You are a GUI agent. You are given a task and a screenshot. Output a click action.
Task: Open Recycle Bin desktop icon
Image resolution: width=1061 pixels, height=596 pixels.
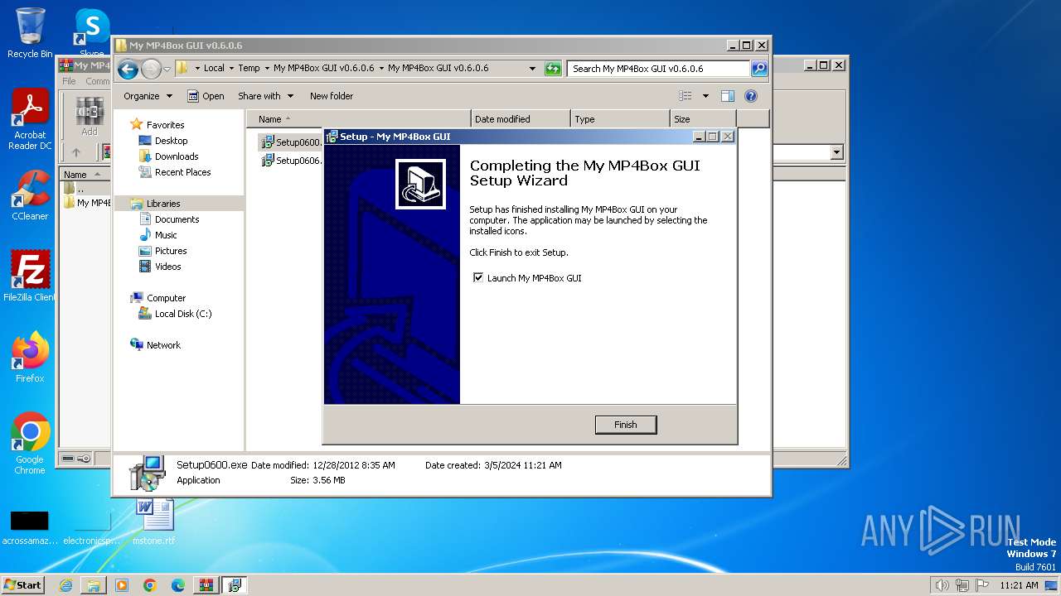point(30,33)
